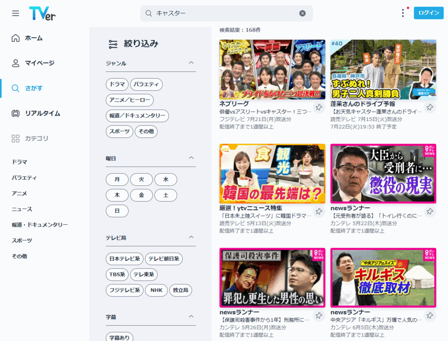This screenshot has width=448, height=341.
Task: Collapse the テレビ局 filter section
Action: coord(191,237)
